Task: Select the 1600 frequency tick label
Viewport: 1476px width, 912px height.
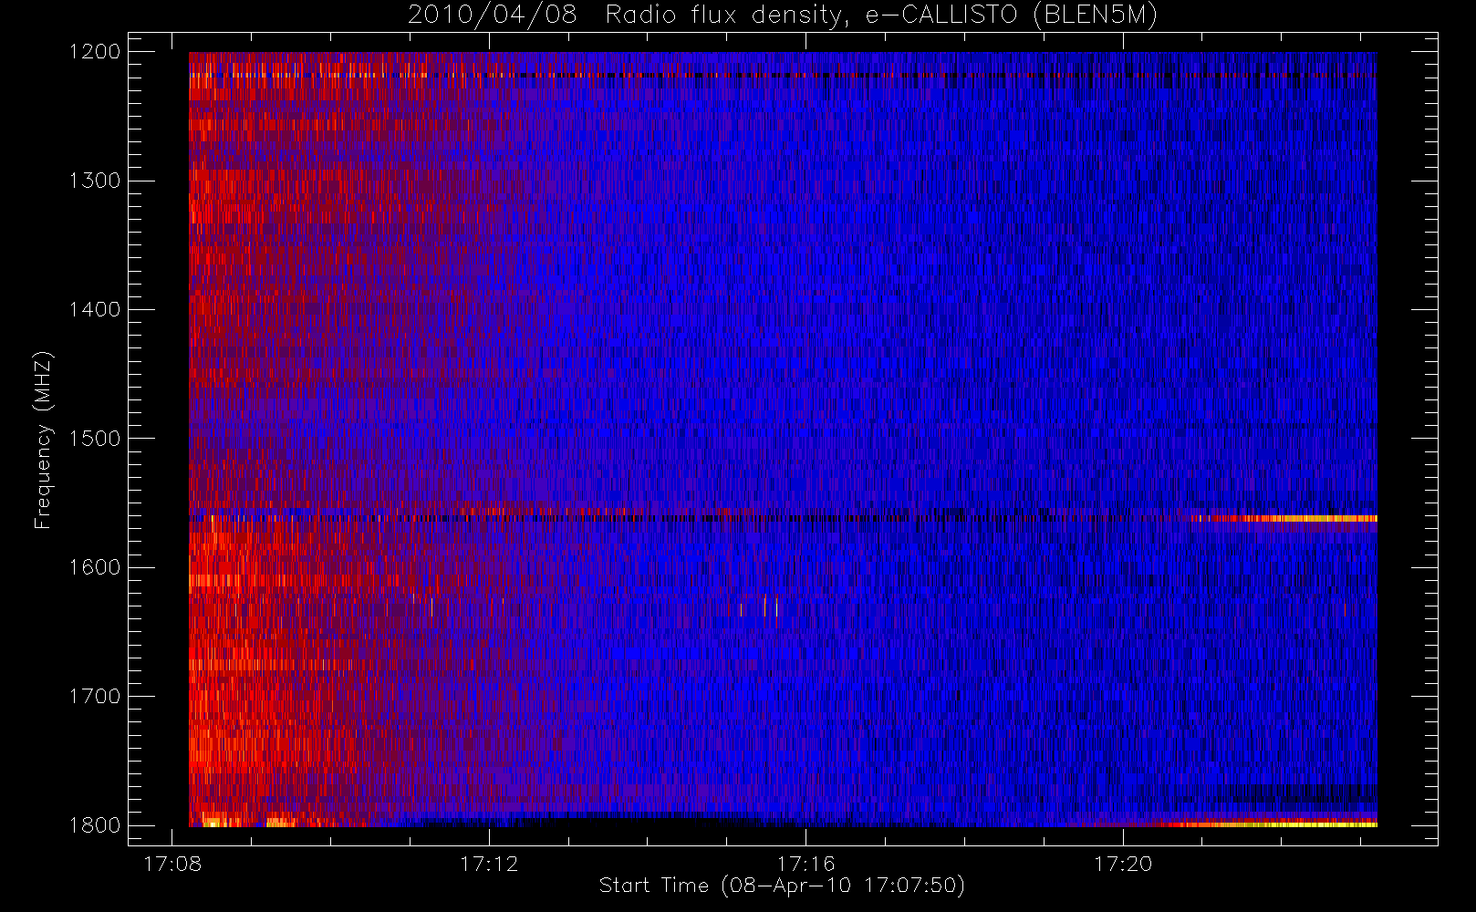Action: click(95, 567)
